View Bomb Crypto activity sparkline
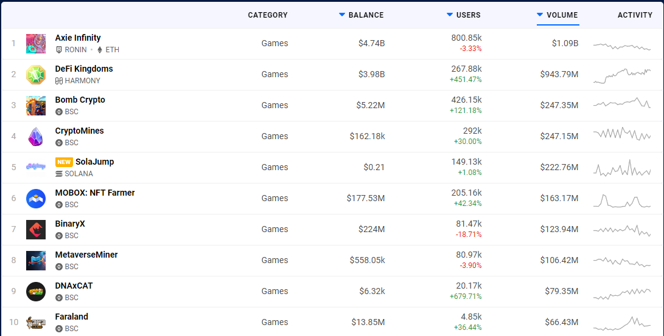The height and width of the screenshot is (336, 664). [x=622, y=103]
